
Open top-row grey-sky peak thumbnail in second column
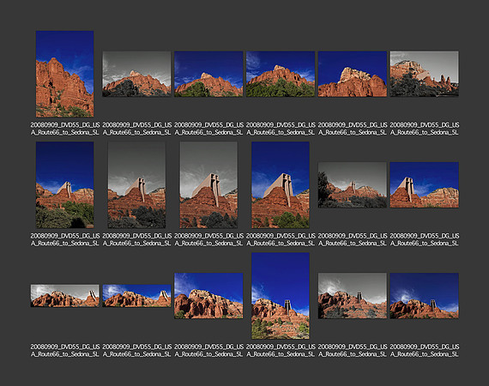136,74
